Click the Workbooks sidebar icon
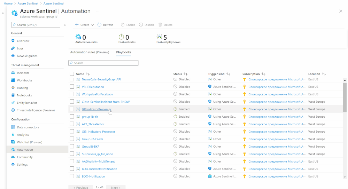The image size is (348, 189). click(x=13, y=80)
